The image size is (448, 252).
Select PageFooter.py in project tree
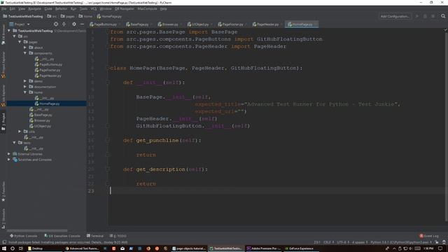(x=50, y=70)
